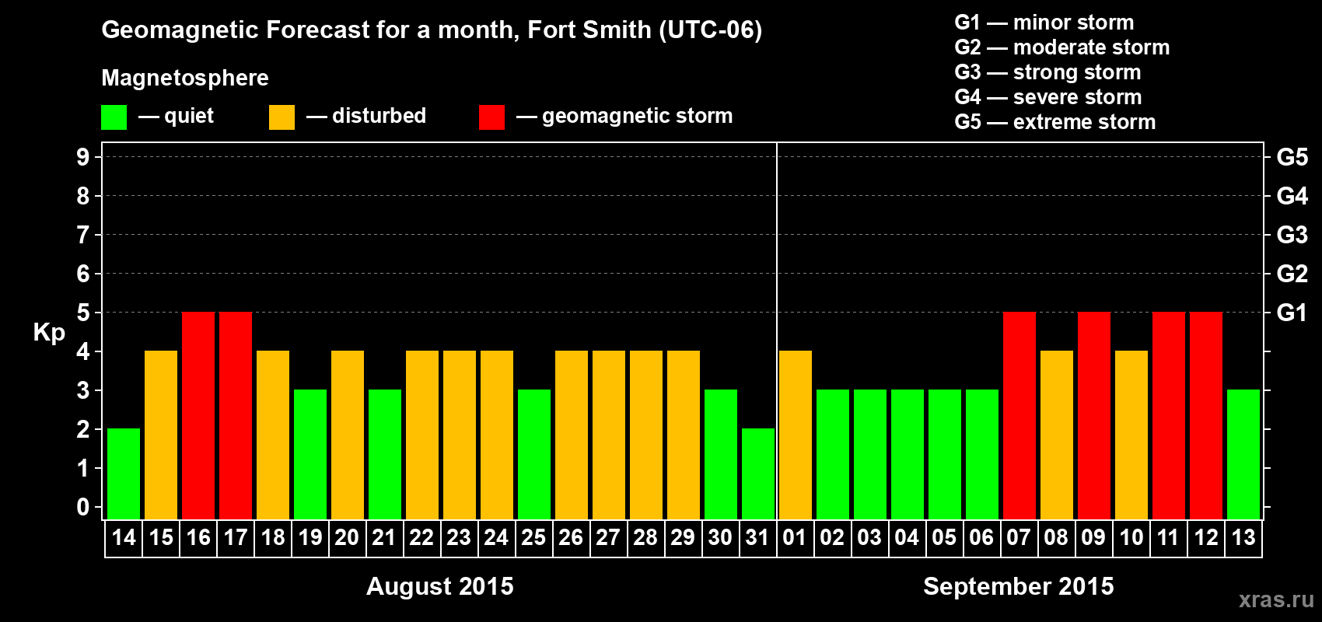Click the G2 label on the right axis

coord(1292,274)
